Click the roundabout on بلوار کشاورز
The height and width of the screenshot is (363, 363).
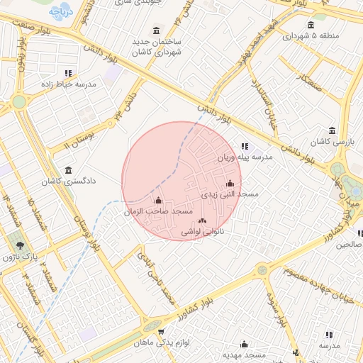(x=262, y=270)
